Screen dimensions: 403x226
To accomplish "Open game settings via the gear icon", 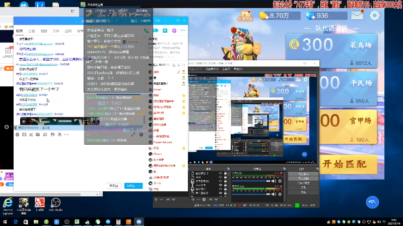I will 374,16.
